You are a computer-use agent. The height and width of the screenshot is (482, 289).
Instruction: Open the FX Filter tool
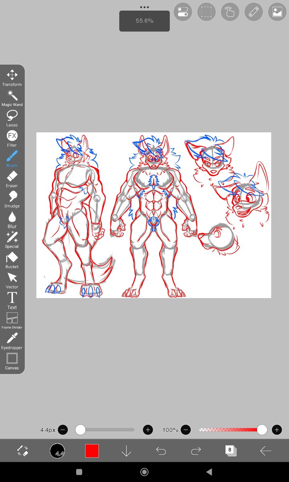point(12,139)
